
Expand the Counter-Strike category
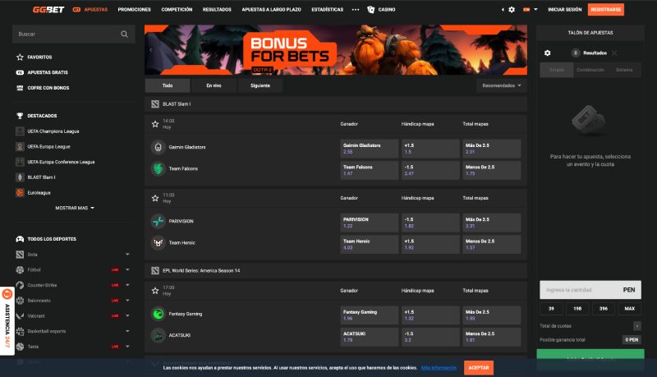(x=127, y=285)
